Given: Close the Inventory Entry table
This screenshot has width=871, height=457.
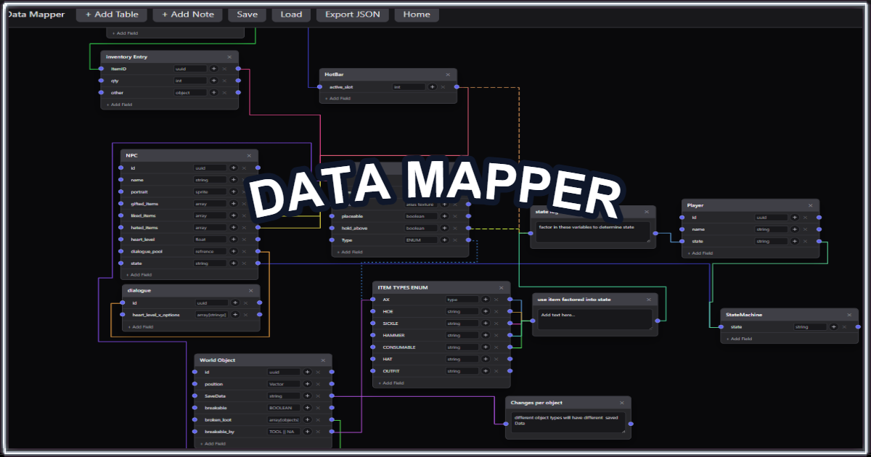Looking at the screenshot, I should point(229,57).
